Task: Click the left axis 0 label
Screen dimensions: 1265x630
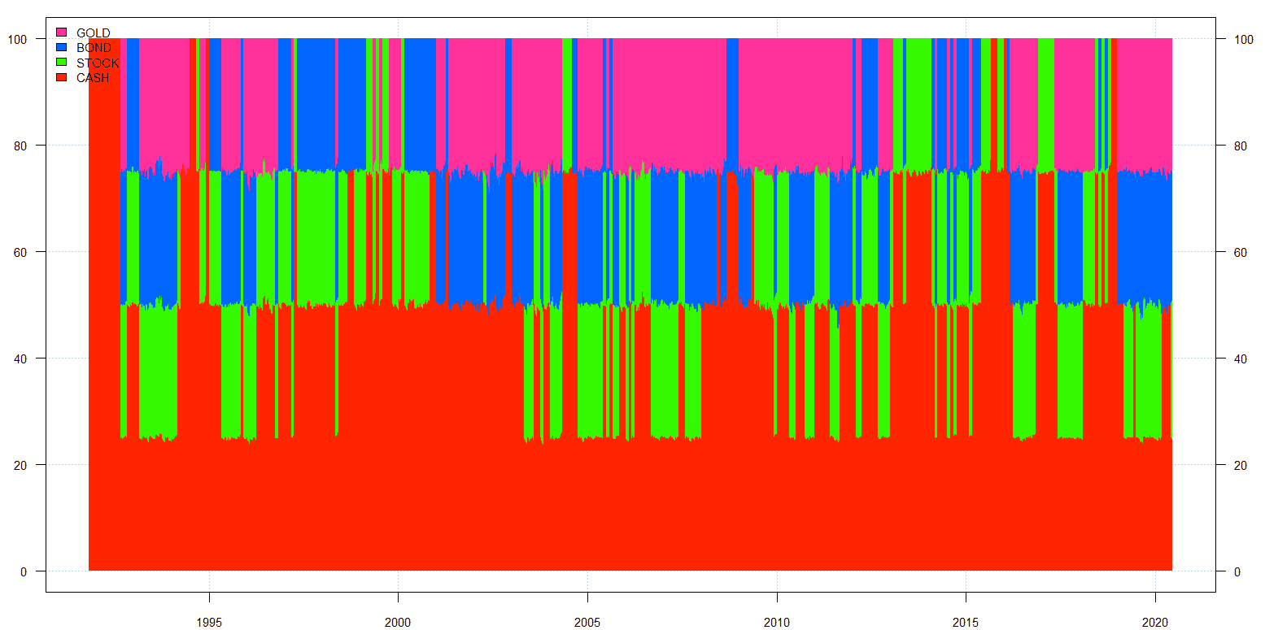Action: [x=23, y=571]
